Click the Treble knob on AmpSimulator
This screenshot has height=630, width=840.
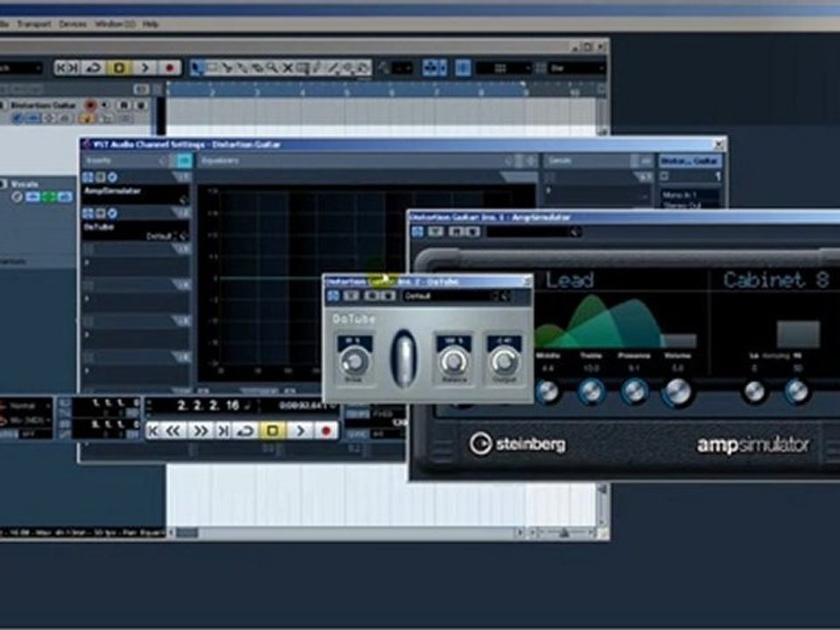591,392
